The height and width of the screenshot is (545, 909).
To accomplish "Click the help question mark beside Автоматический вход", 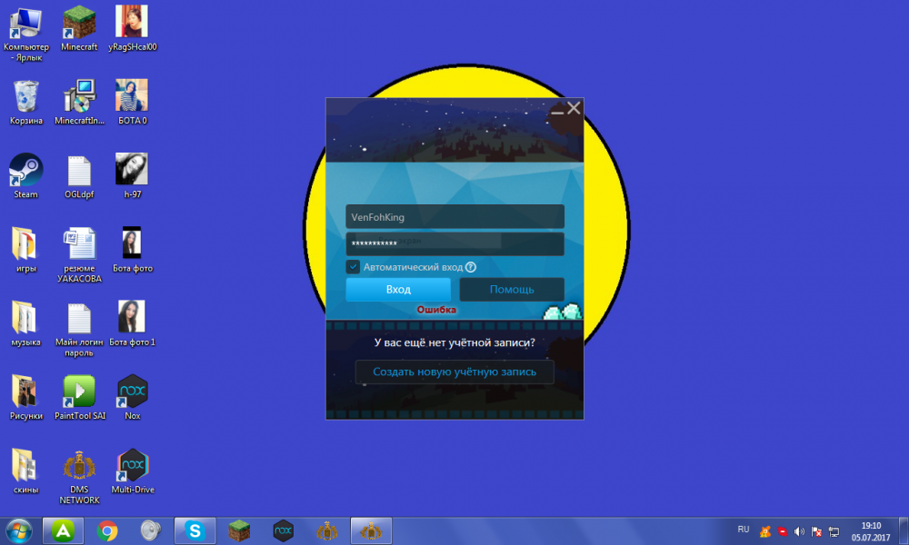I will tap(471, 267).
